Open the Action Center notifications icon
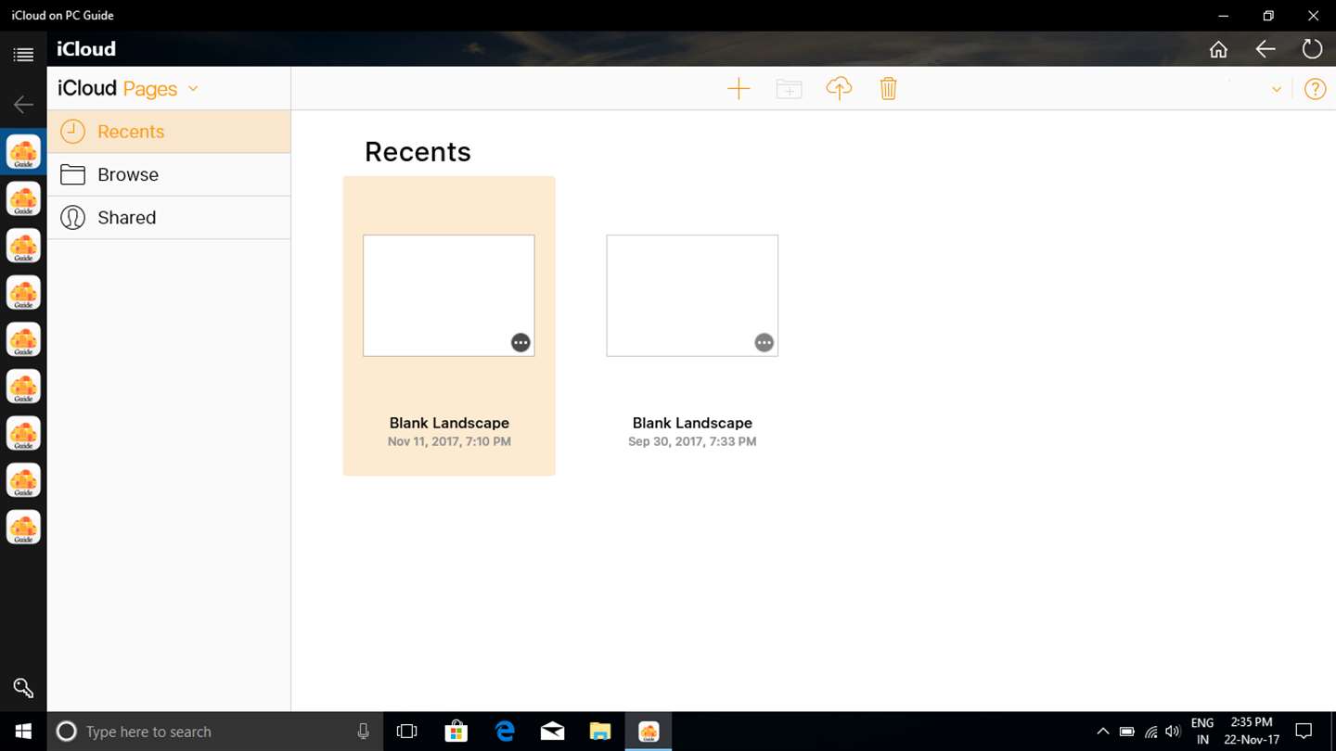This screenshot has height=751, width=1336. [x=1304, y=732]
